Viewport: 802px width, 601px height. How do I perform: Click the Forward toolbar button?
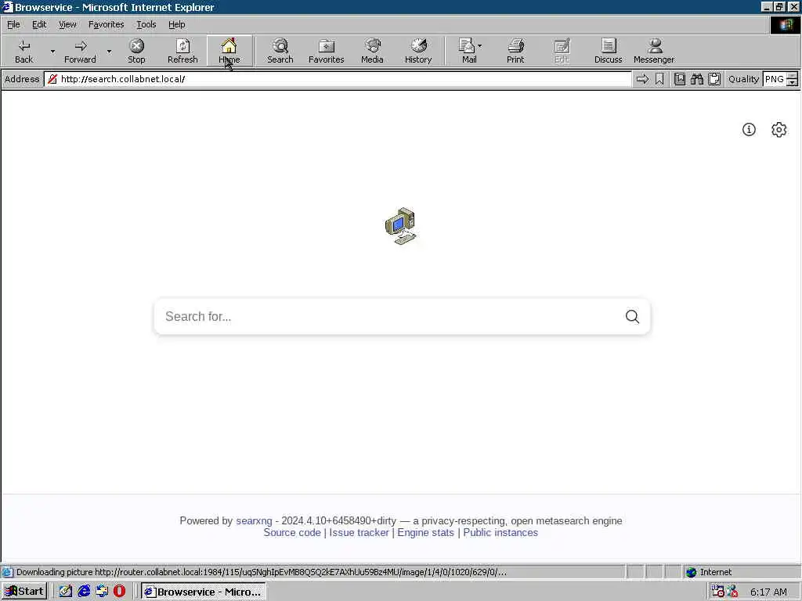pos(80,51)
